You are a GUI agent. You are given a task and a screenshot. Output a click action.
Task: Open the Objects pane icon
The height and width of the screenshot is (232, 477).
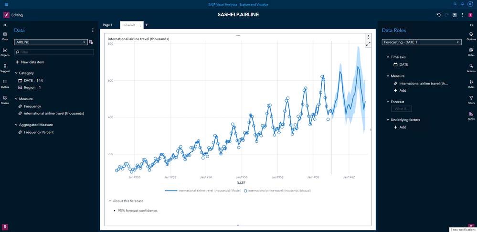tap(5, 52)
